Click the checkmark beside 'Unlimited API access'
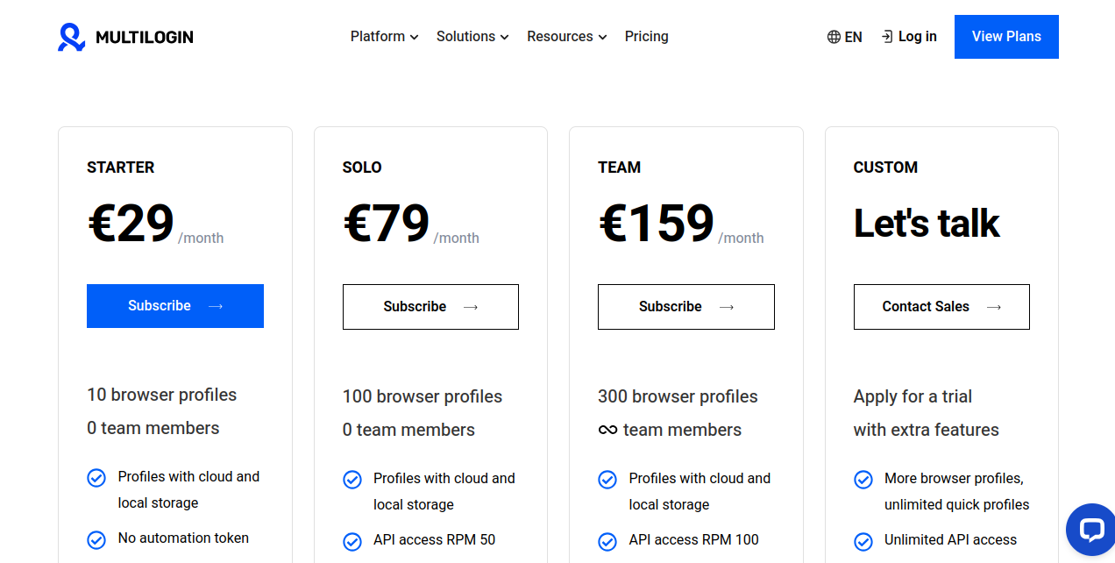Screen dimensions: 1115x563 click(x=863, y=540)
